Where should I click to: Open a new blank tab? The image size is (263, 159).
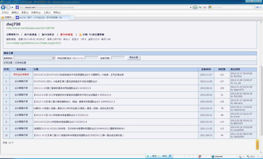[72, 18]
